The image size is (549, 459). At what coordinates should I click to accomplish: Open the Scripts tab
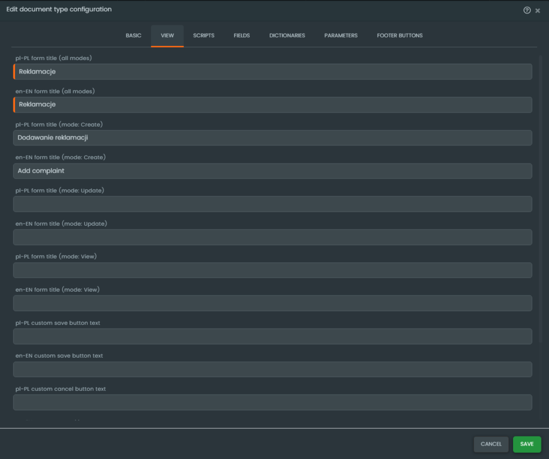(x=204, y=35)
